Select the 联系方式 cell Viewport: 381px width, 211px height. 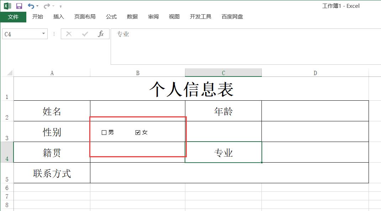pos(52,173)
